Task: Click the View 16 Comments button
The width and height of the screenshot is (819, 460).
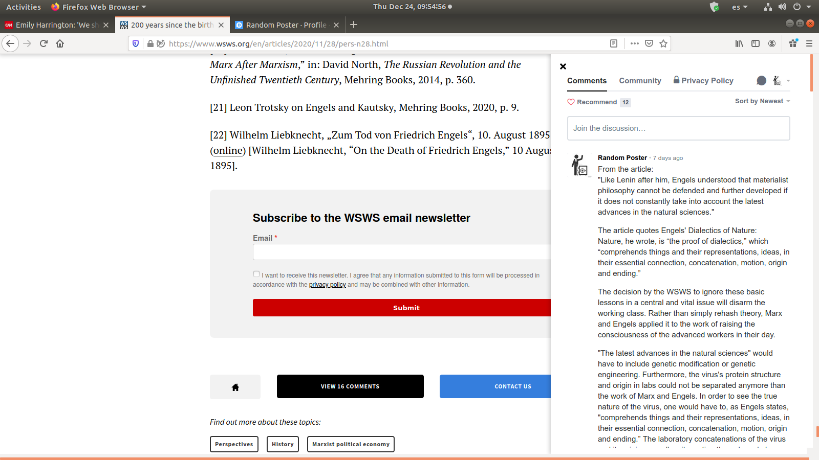Action: pos(350,386)
